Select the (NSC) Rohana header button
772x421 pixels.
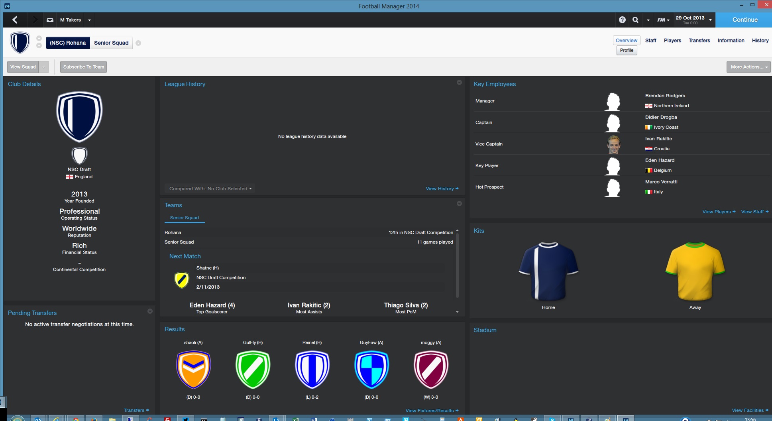[68, 43]
